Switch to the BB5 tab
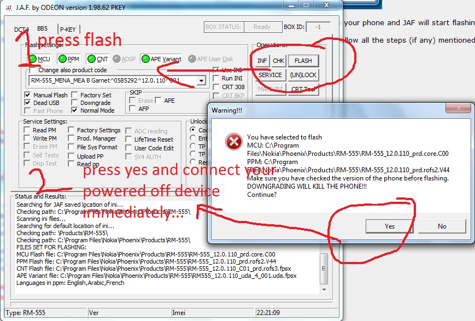This screenshot has height=321, width=475. (x=43, y=28)
